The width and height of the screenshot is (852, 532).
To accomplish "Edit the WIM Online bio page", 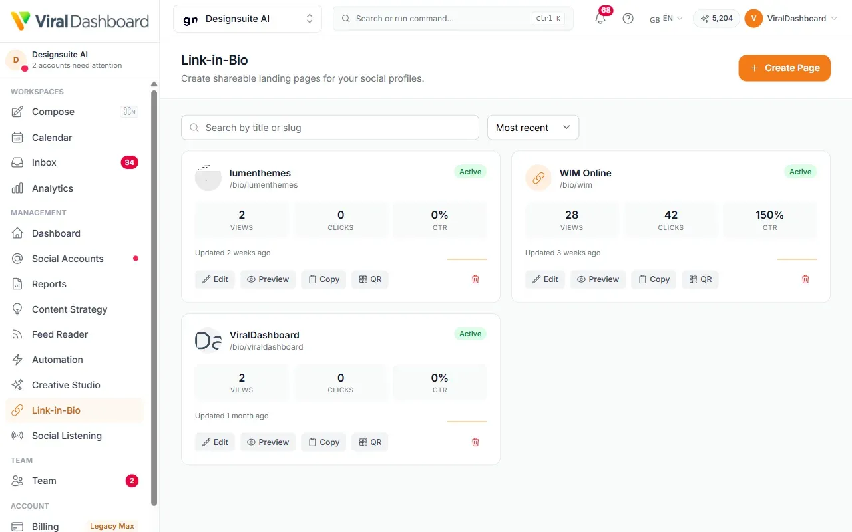I will [545, 279].
